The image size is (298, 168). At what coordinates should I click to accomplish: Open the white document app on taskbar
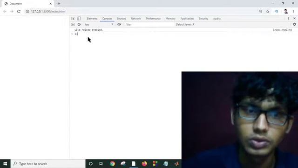(x=134, y=164)
